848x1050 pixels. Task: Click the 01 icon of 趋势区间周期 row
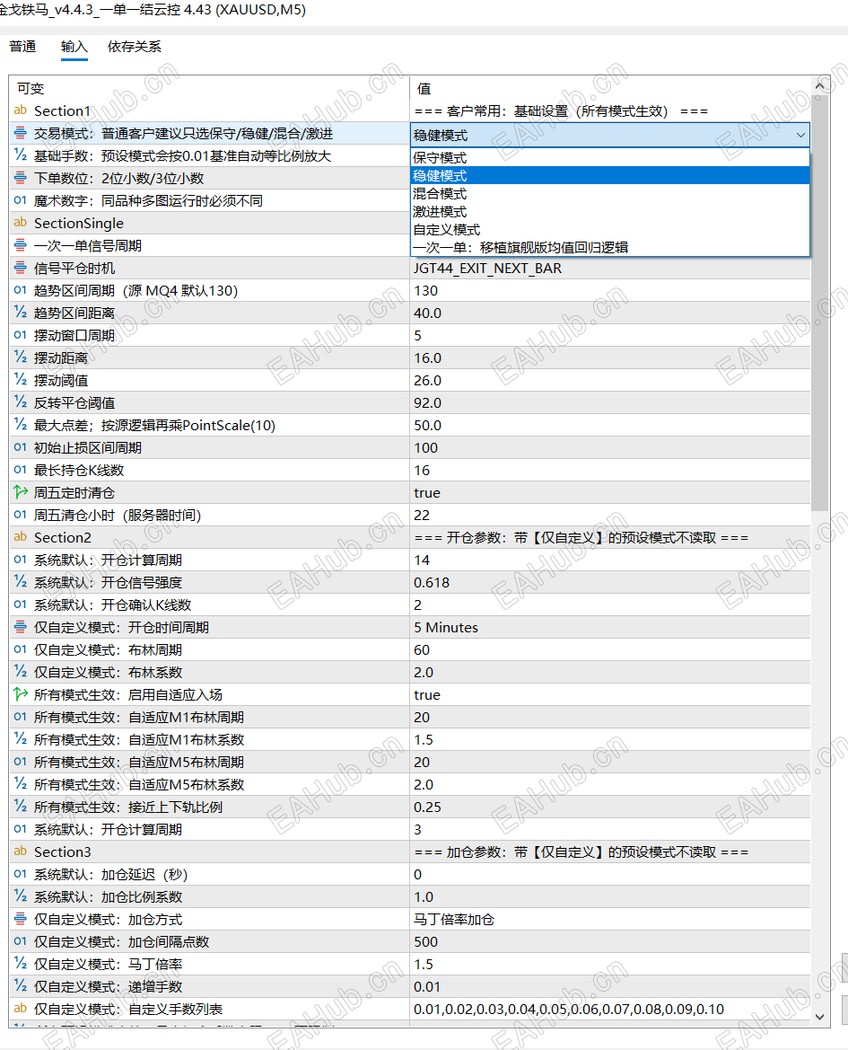(x=20, y=290)
